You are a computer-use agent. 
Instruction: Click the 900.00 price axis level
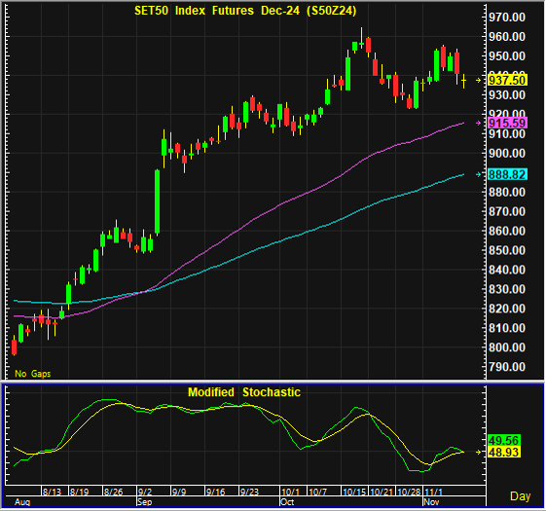click(x=507, y=153)
